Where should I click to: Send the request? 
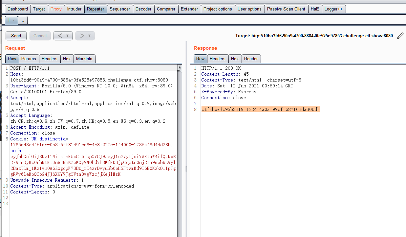(16, 36)
